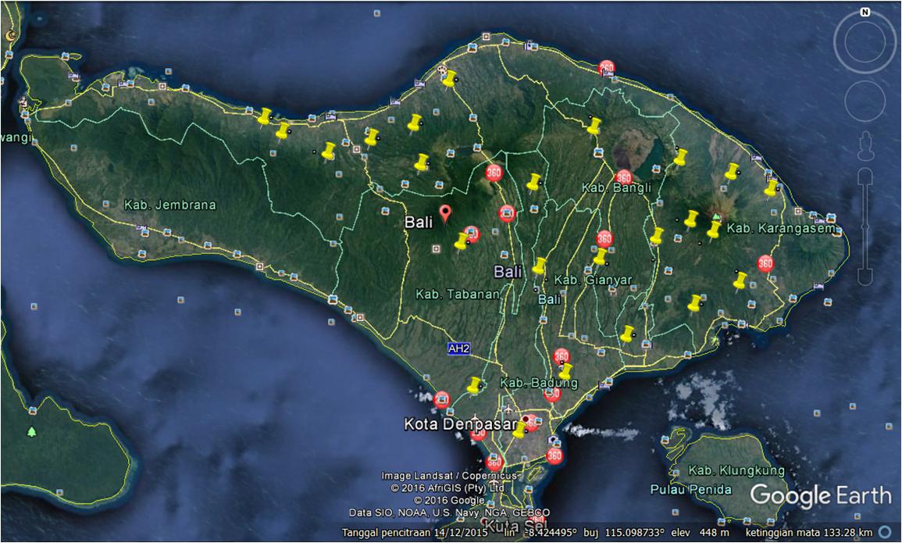
Task: Click the crescent icon at top-left
Action: point(10,35)
